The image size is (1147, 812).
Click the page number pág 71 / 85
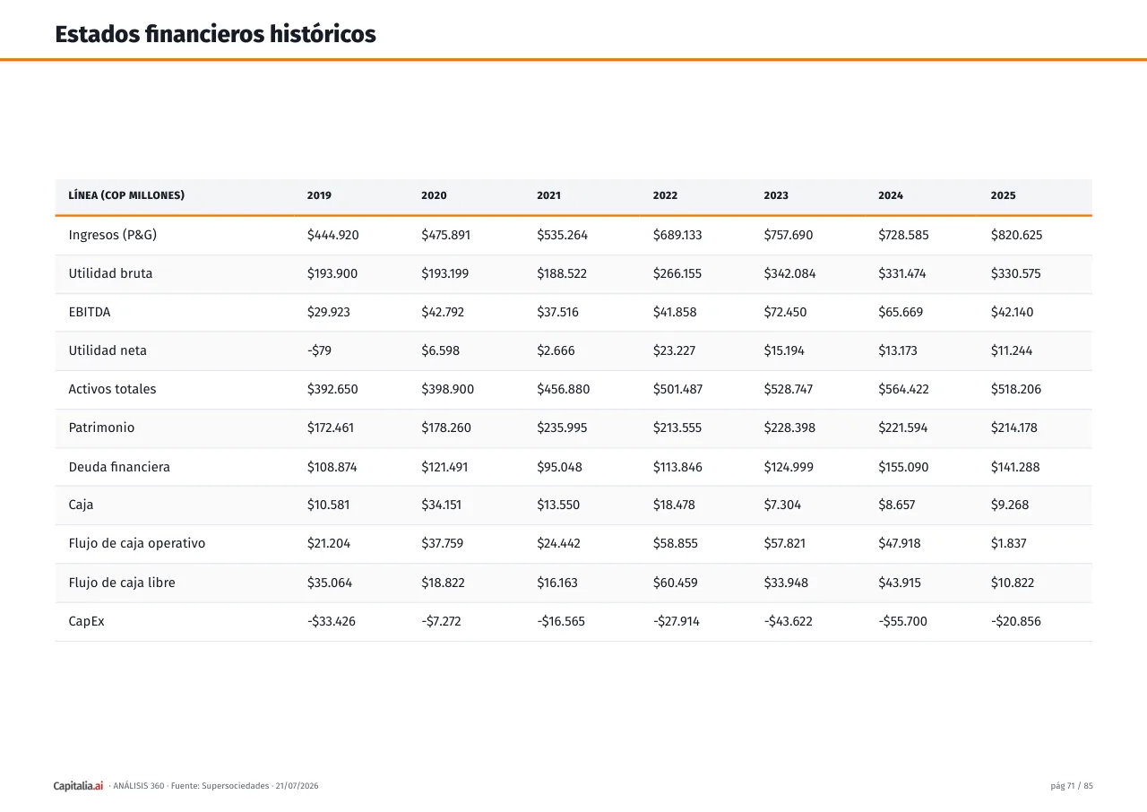(1072, 786)
